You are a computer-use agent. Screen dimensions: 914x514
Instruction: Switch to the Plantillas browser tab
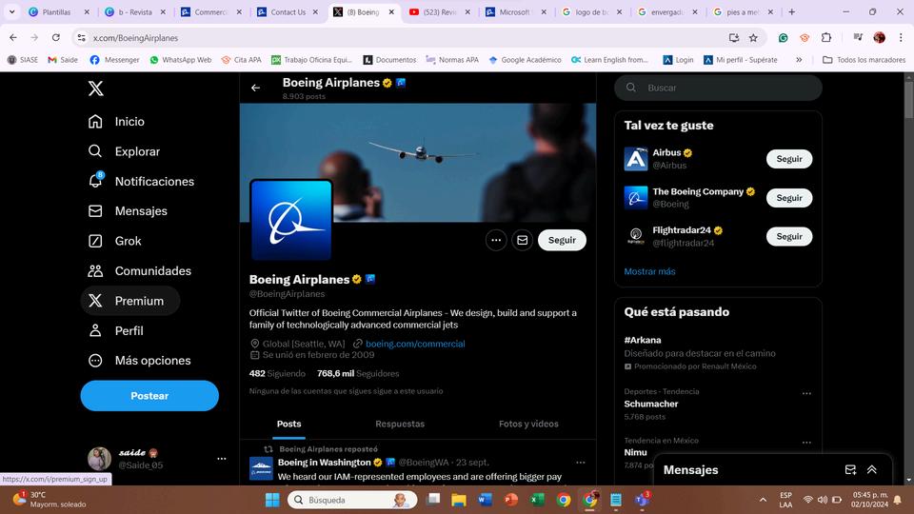point(57,11)
